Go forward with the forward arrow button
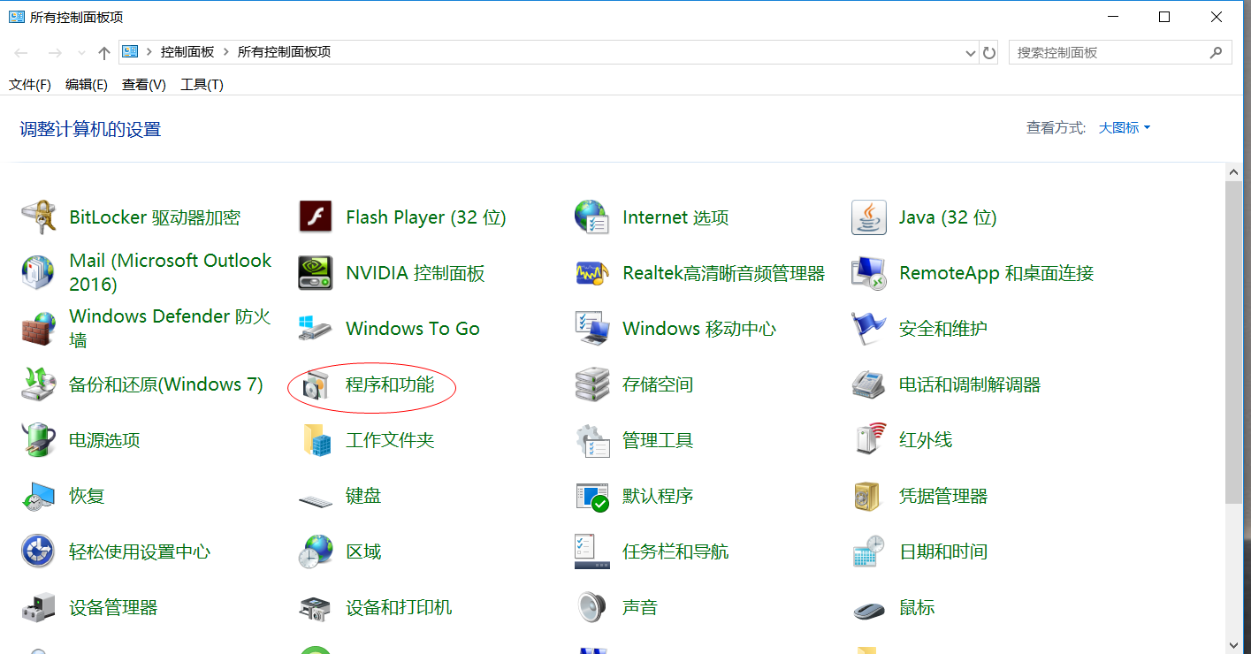Viewport: 1251px width, 654px height. tap(55, 53)
